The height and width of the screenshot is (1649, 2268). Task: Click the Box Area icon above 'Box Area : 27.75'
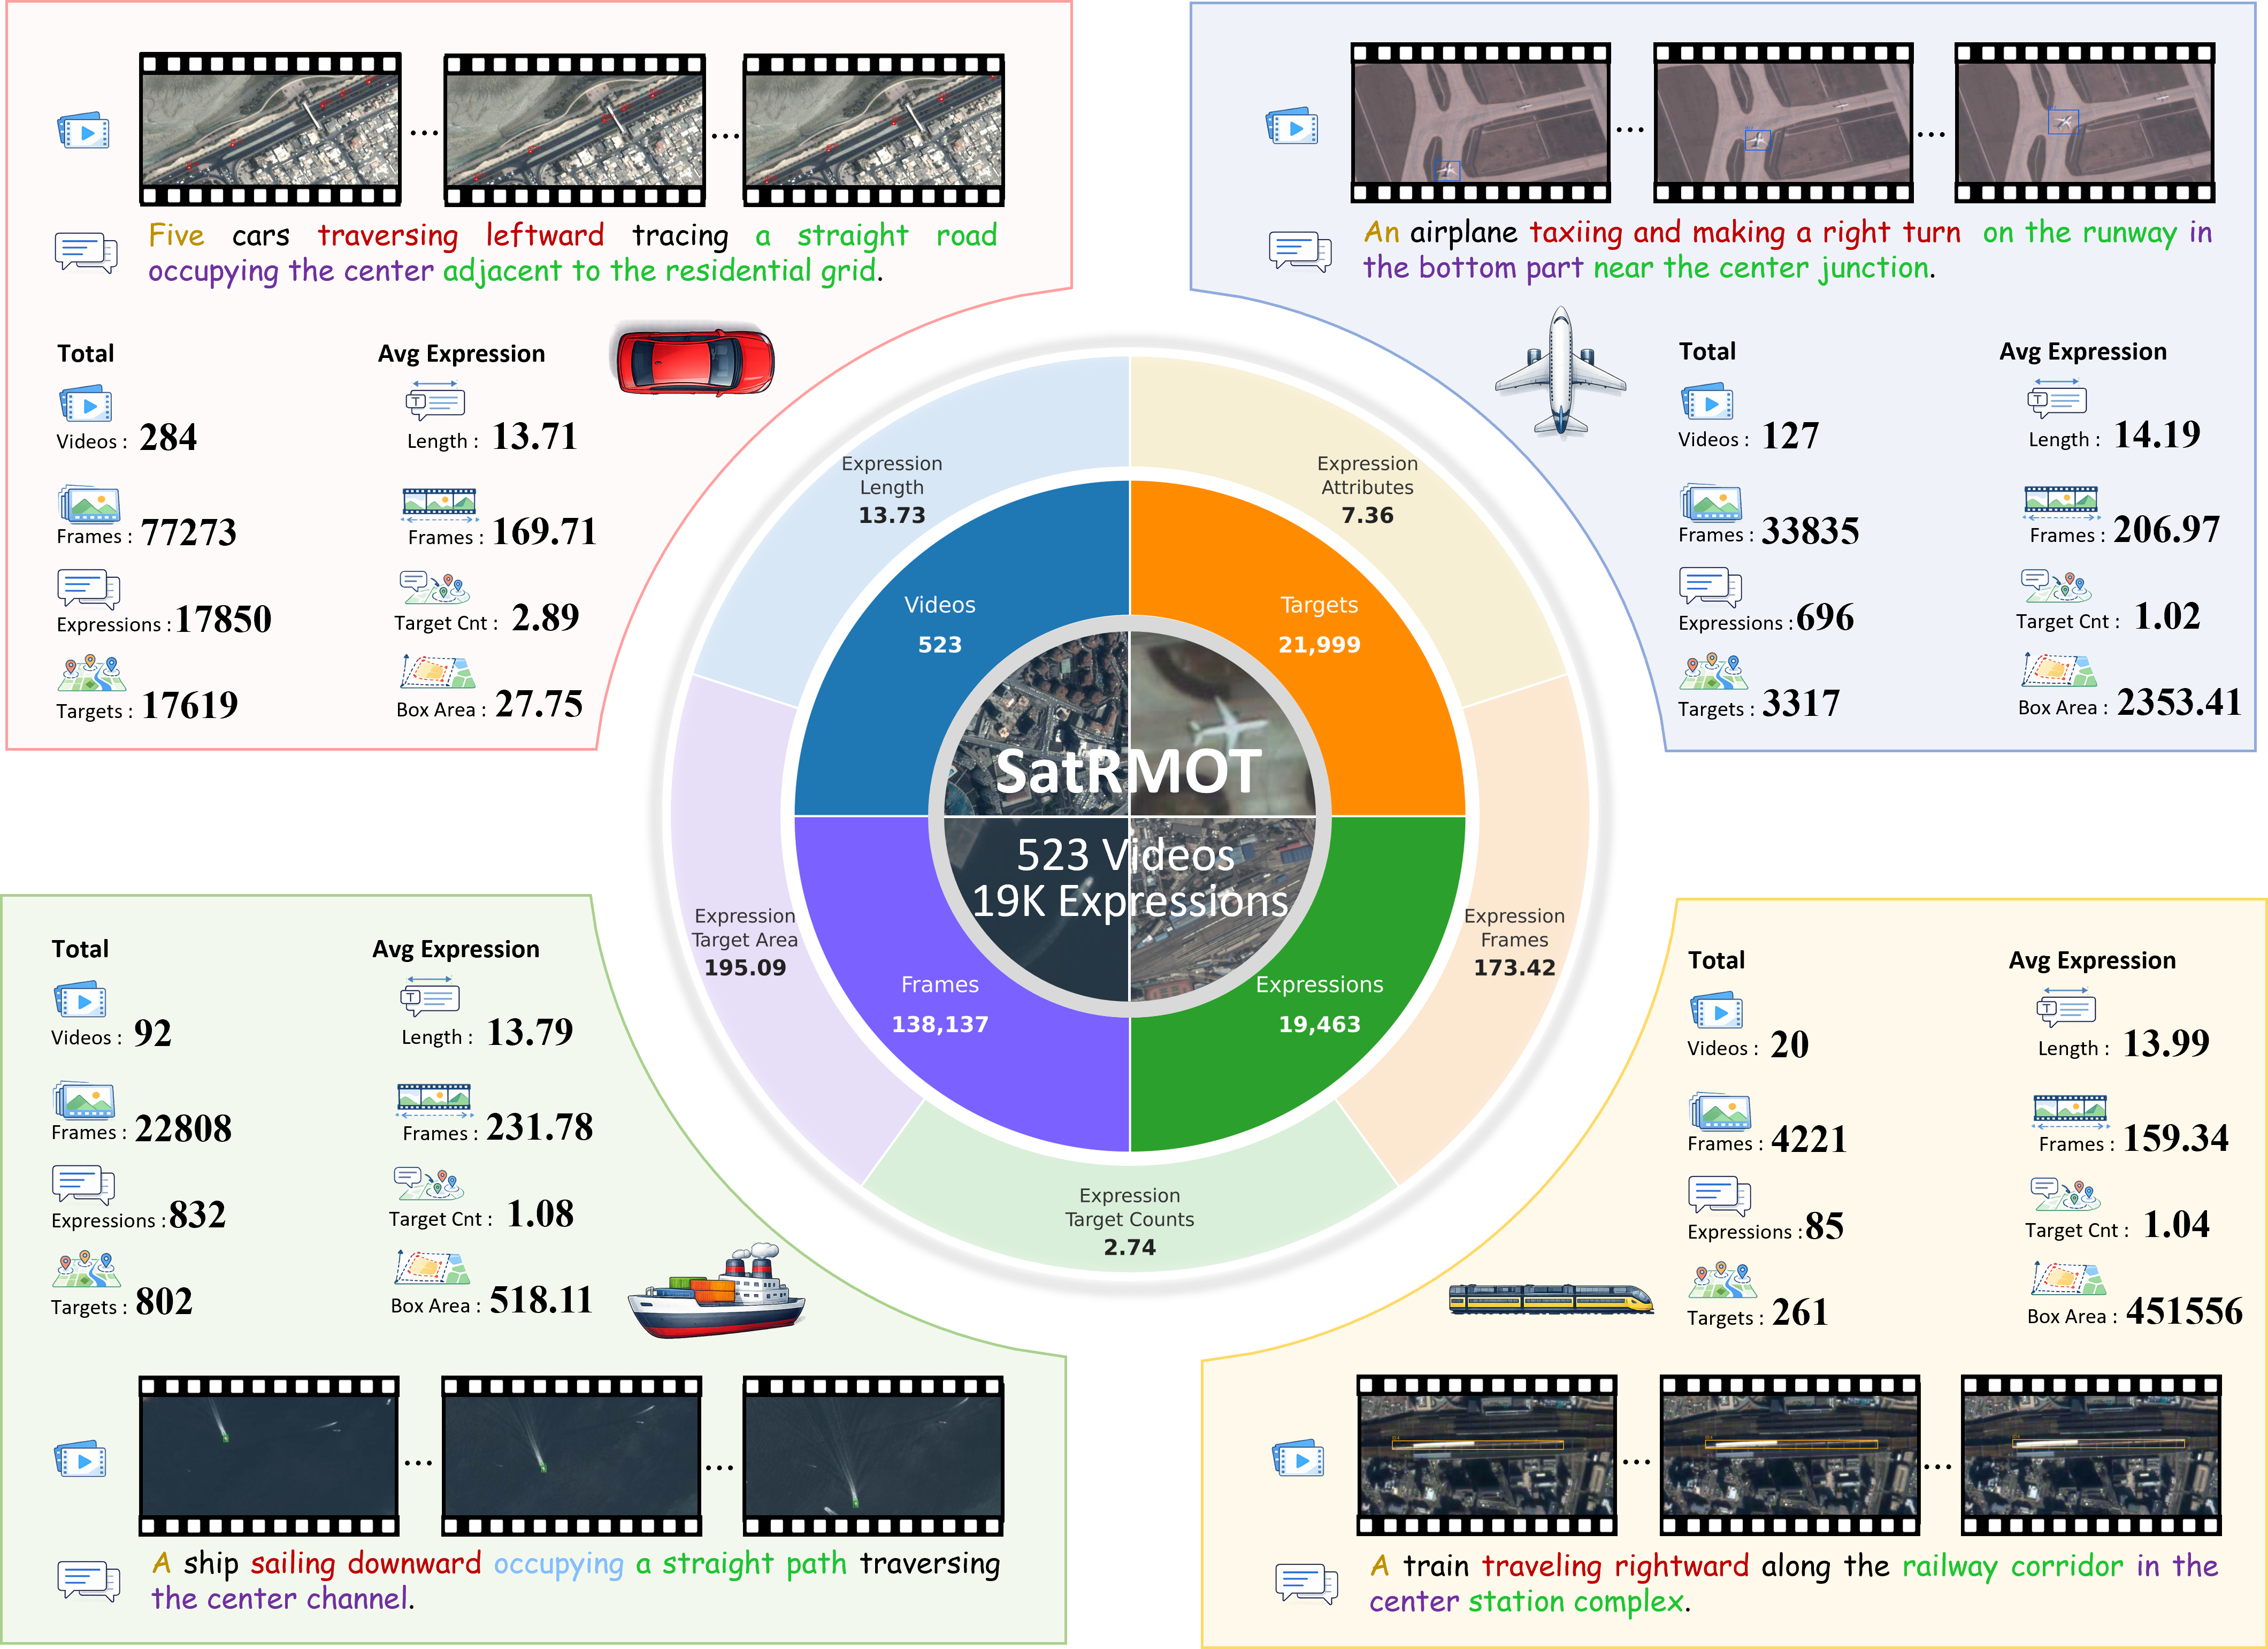point(437,672)
